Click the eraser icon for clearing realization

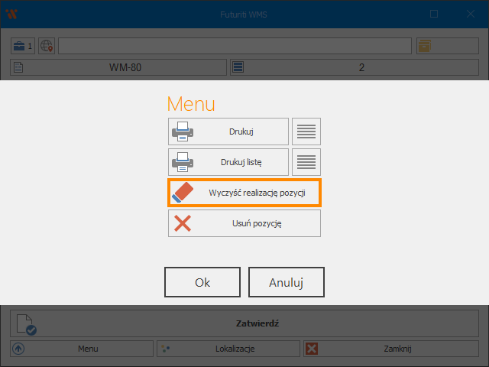(183, 193)
